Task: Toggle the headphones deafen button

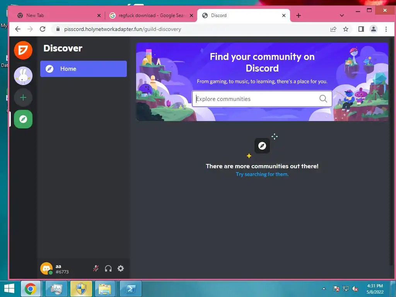Action: point(108,268)
